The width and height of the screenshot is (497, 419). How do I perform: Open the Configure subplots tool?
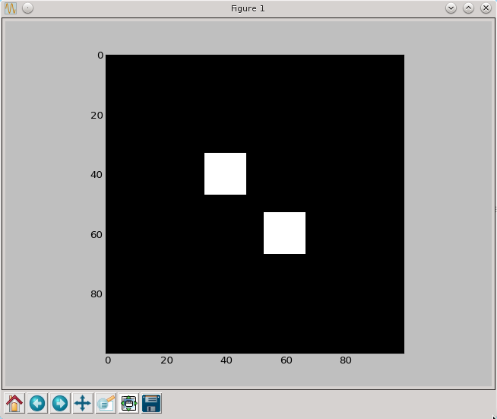click(x=128, y=403)
